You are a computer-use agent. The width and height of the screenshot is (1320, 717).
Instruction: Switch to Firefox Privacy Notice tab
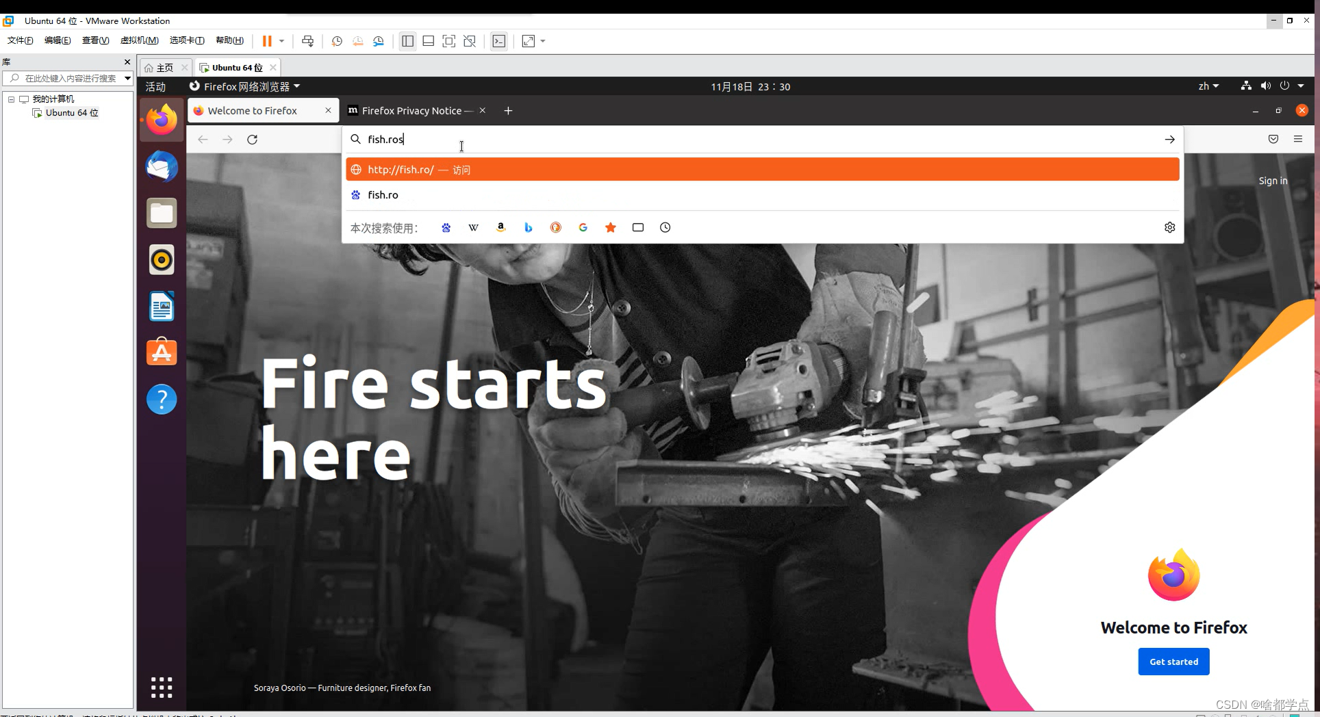(x=411, y=111)
